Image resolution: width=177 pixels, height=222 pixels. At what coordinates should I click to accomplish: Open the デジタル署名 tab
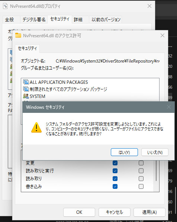(x=34, y=19)
